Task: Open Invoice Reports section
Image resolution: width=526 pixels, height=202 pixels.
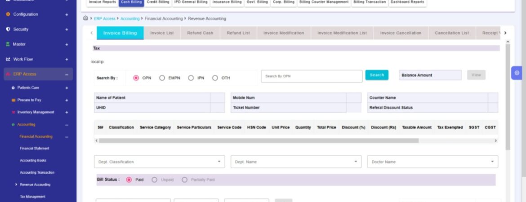Action: coord(103,2)
